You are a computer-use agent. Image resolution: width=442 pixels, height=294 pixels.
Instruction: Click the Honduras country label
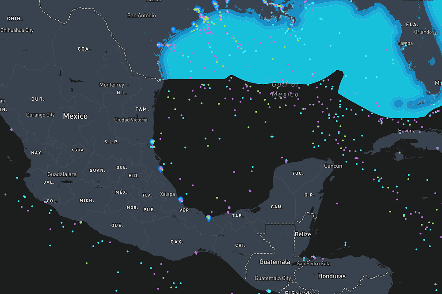332,276
